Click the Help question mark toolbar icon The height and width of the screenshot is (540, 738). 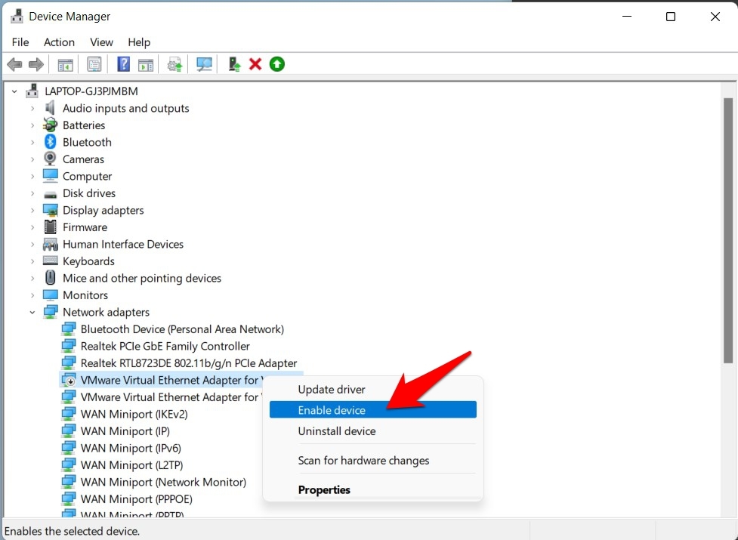point(123,64)
